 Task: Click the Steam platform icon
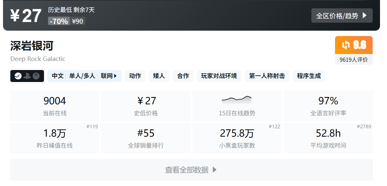pos(18,76)
